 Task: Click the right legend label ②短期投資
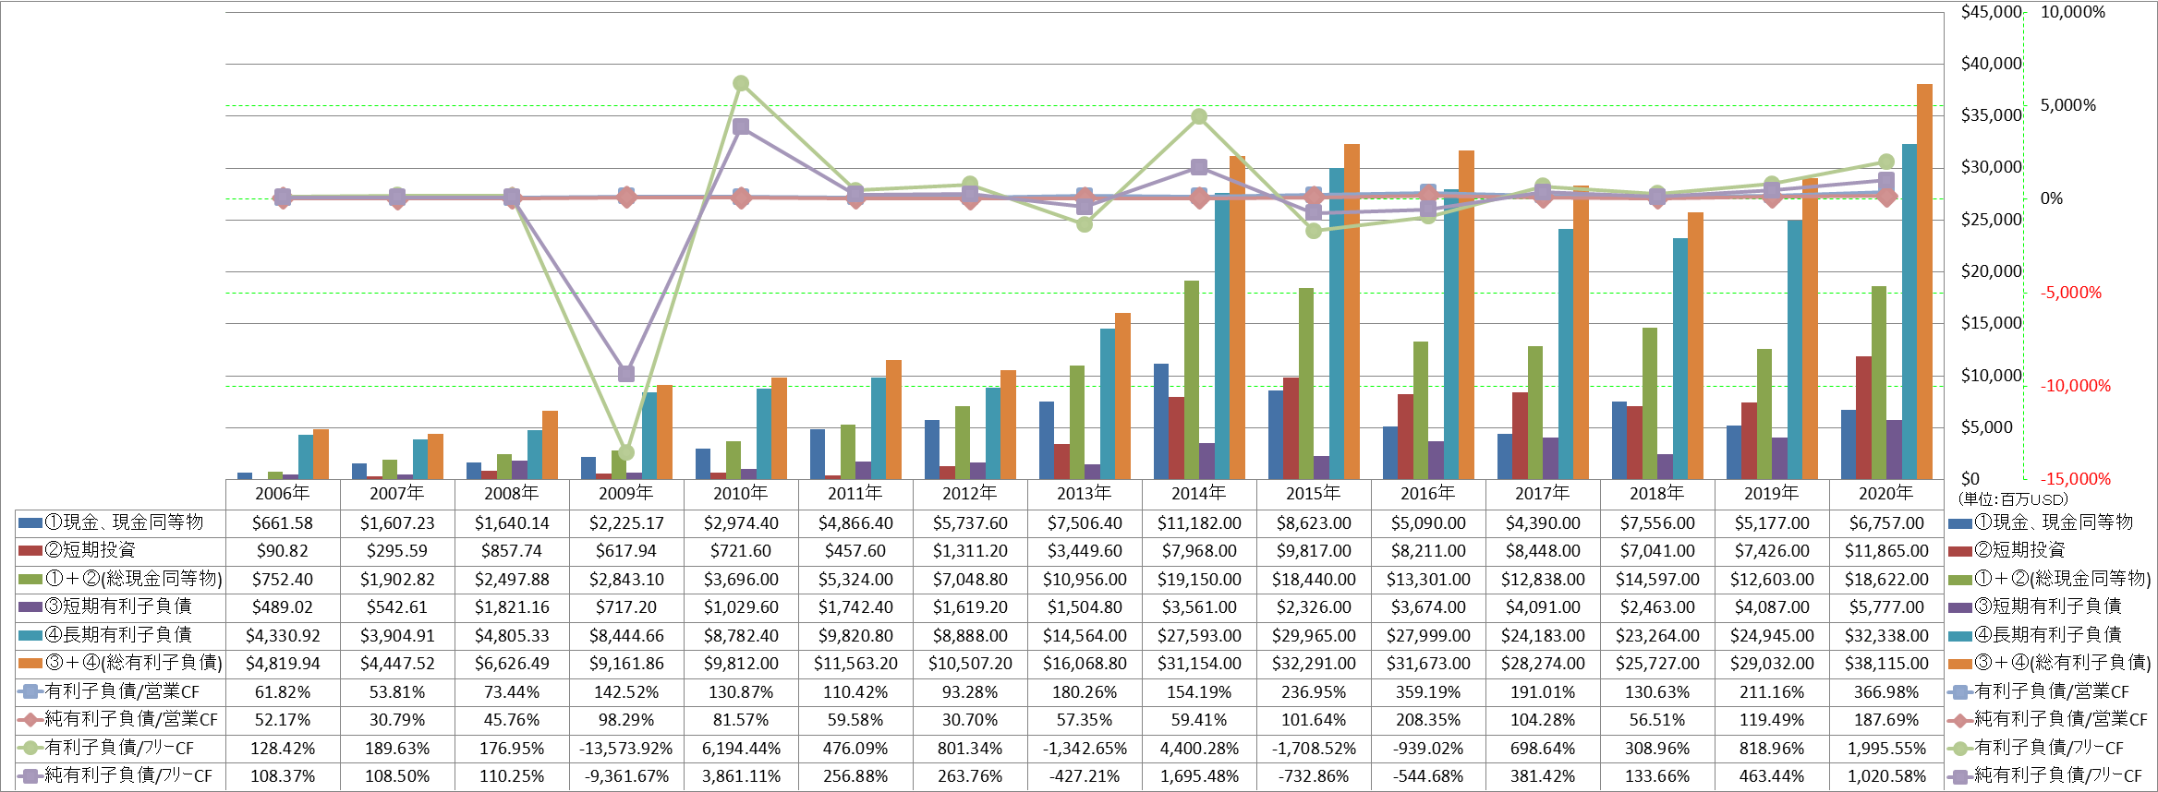point(2019,550)
